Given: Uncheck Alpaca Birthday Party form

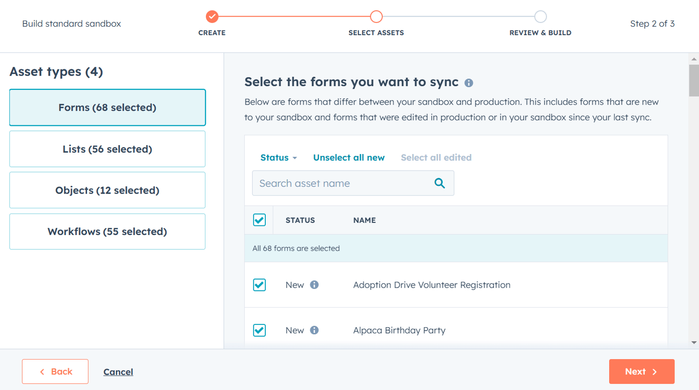Looking at the screenshot, I should point(260,330).
